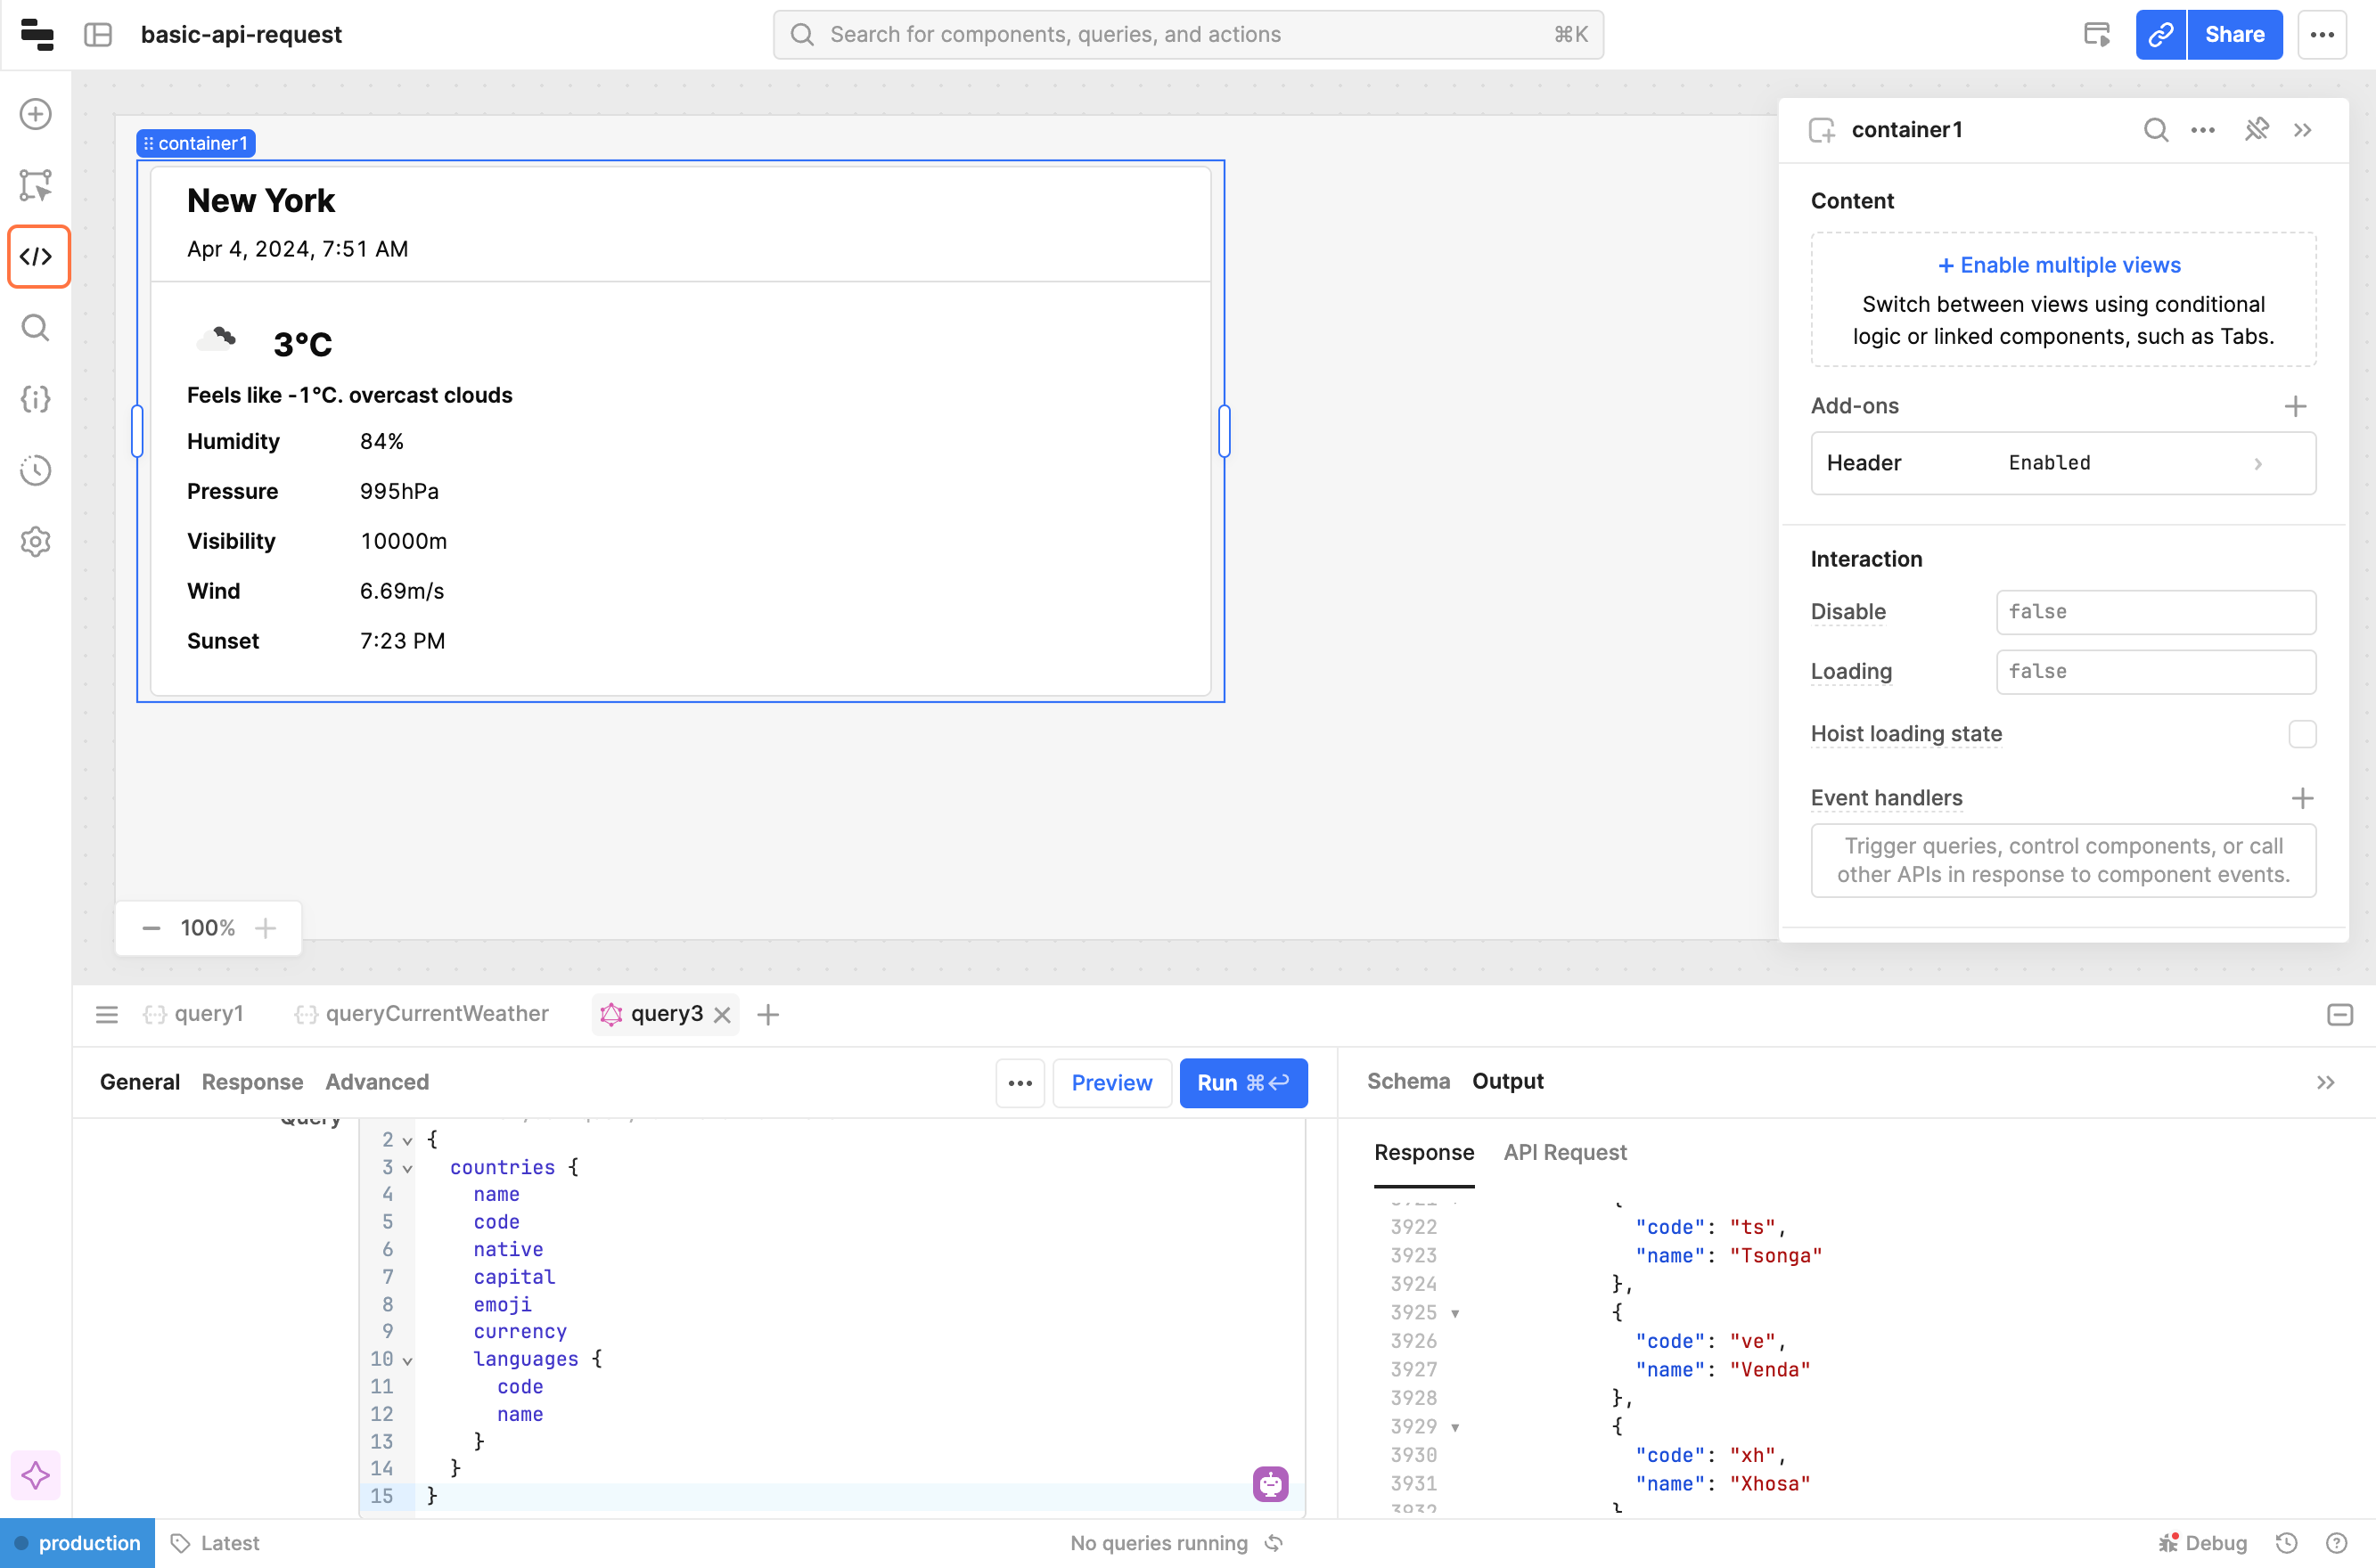Unpin the container1 inspector panel
This screenshot has width=2376, height=1568.
pos(2256,130)
